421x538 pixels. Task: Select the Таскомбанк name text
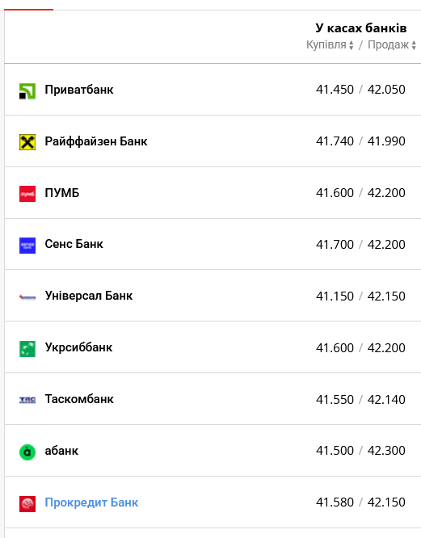(79, 399)
